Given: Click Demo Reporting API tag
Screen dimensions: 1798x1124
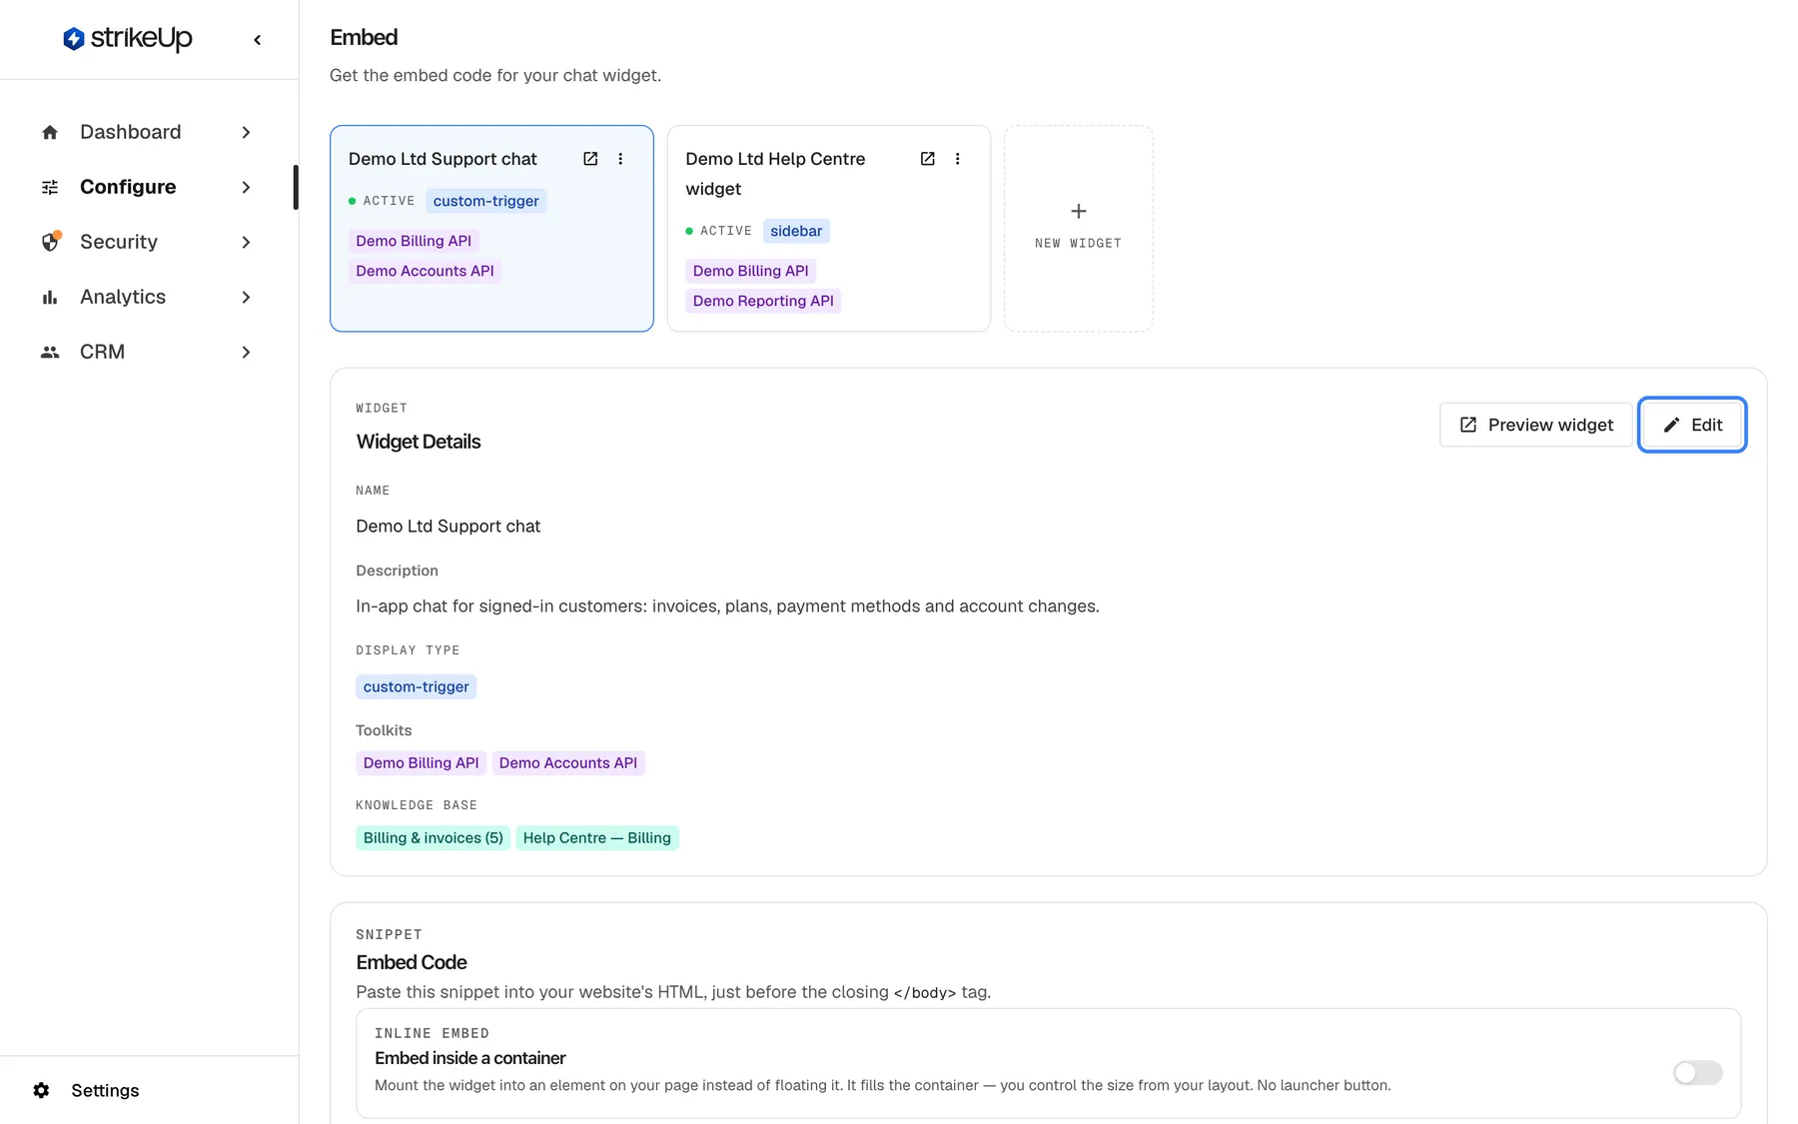Looking at the screenshot, I should pyautogui.click(x=763, y=301).
